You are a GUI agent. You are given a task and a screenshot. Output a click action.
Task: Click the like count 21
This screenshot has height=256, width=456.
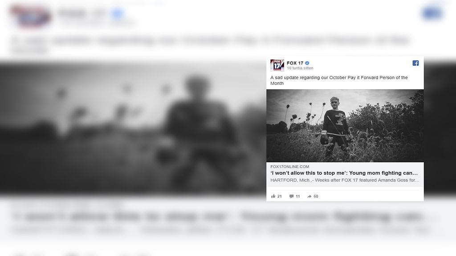point(280,196)
